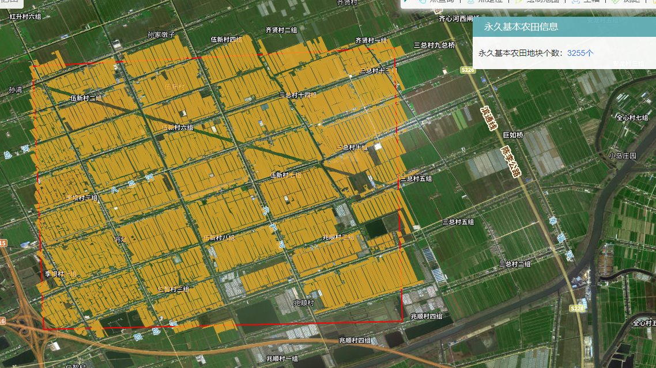This screenshot has width=656, height=368.
Task: Select the 孙湾 place label
Action: (x=16, y=90)
